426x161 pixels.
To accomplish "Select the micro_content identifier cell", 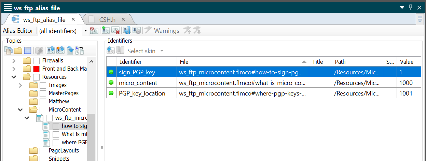I will (147, 83).
